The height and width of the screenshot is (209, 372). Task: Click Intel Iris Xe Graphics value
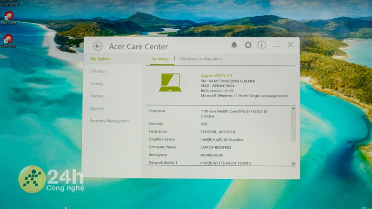pos(222,140)
